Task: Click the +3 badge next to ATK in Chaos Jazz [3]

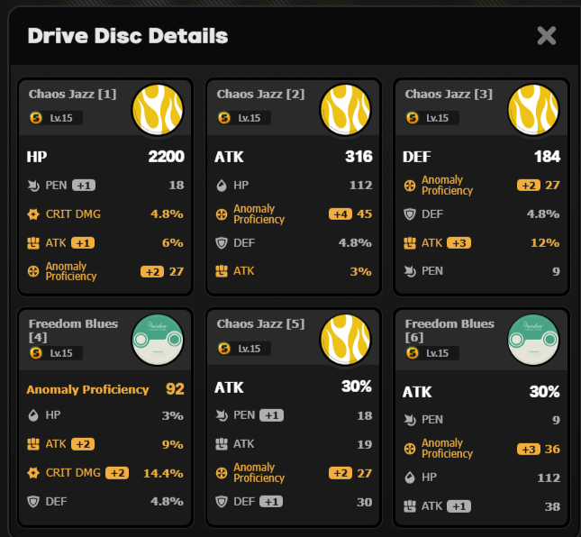Action: pos(459,243)
